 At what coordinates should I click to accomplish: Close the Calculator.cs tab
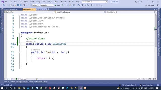pyautogui.click(x=35, y=9)
